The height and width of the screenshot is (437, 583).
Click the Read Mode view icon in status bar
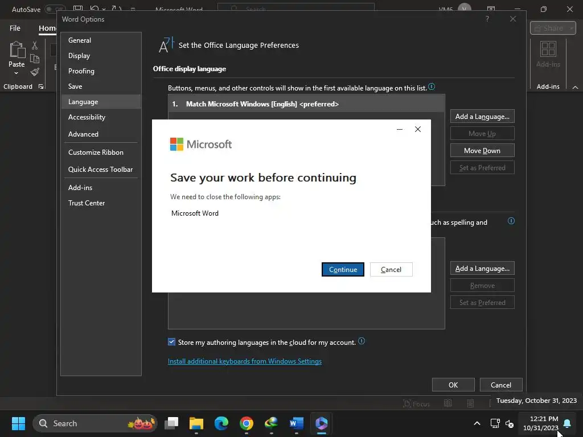point(447,403)
